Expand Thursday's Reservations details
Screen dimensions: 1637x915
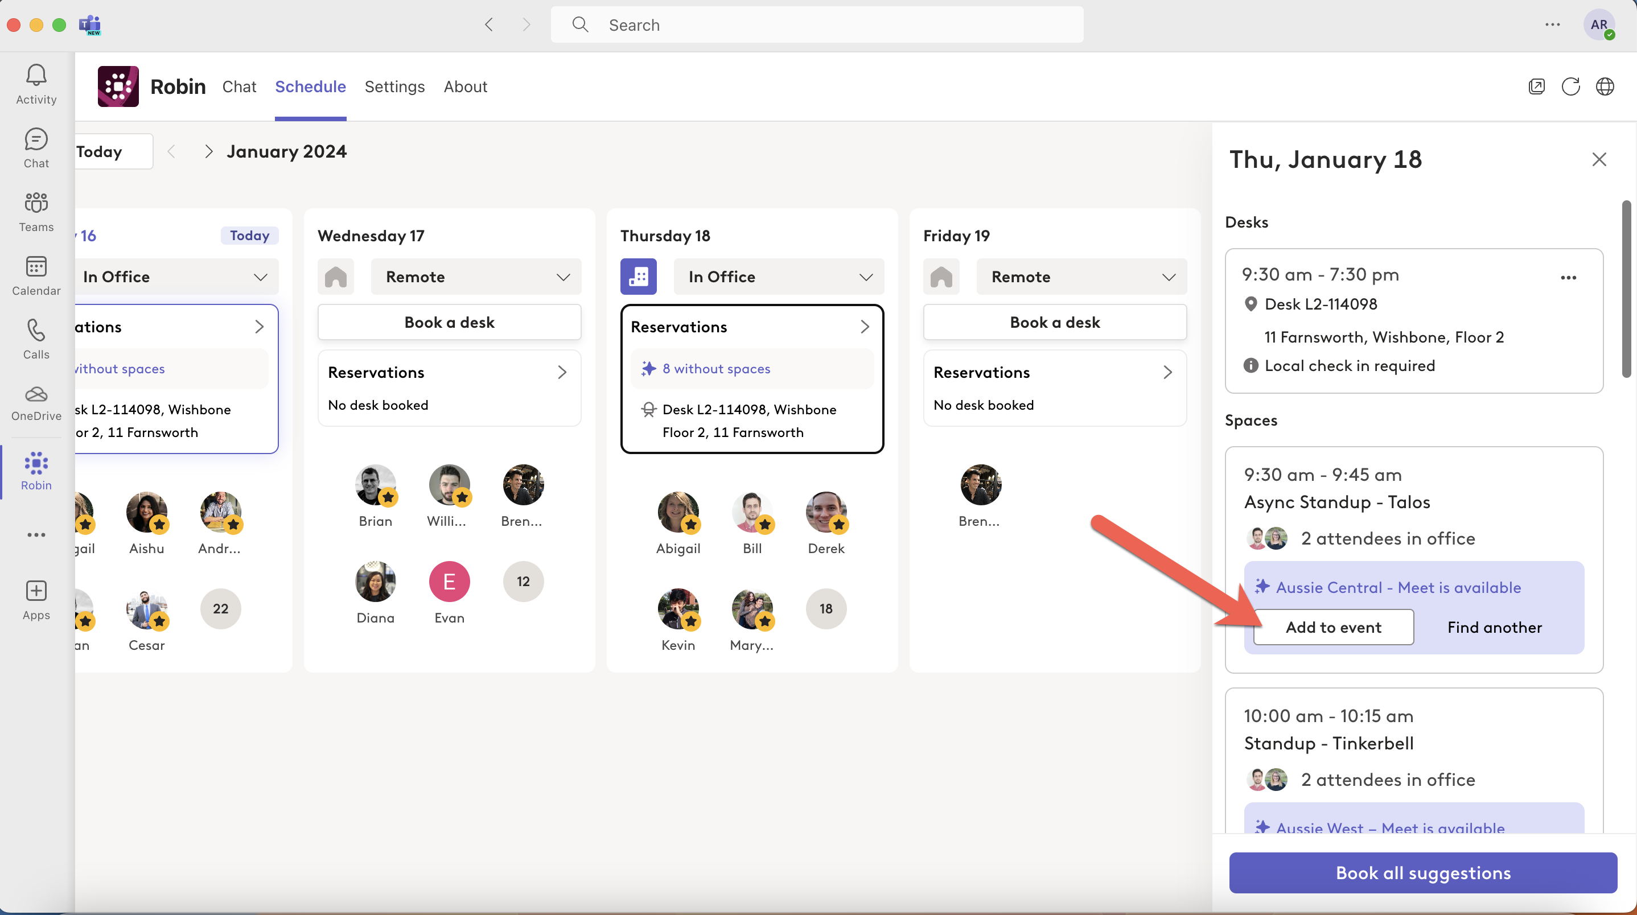[x=864, y=327]
